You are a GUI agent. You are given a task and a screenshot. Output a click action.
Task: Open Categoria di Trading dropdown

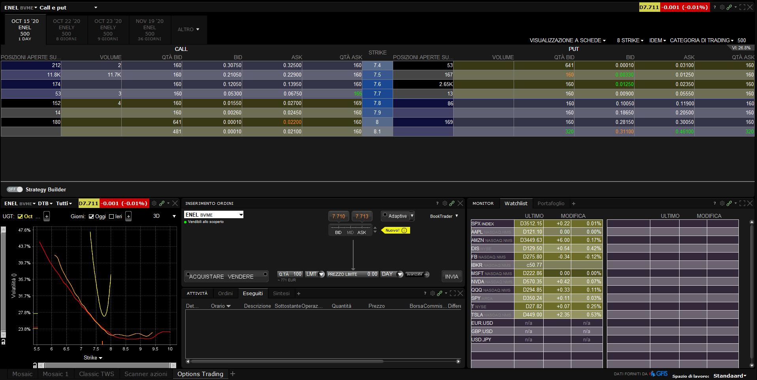pyautogui.click(x=702, y=40)
